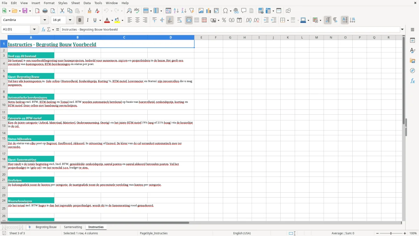This screenshot has height=236, width=419.
Task: Open Font Size dropdown arrow
Action: coord(70,20)
